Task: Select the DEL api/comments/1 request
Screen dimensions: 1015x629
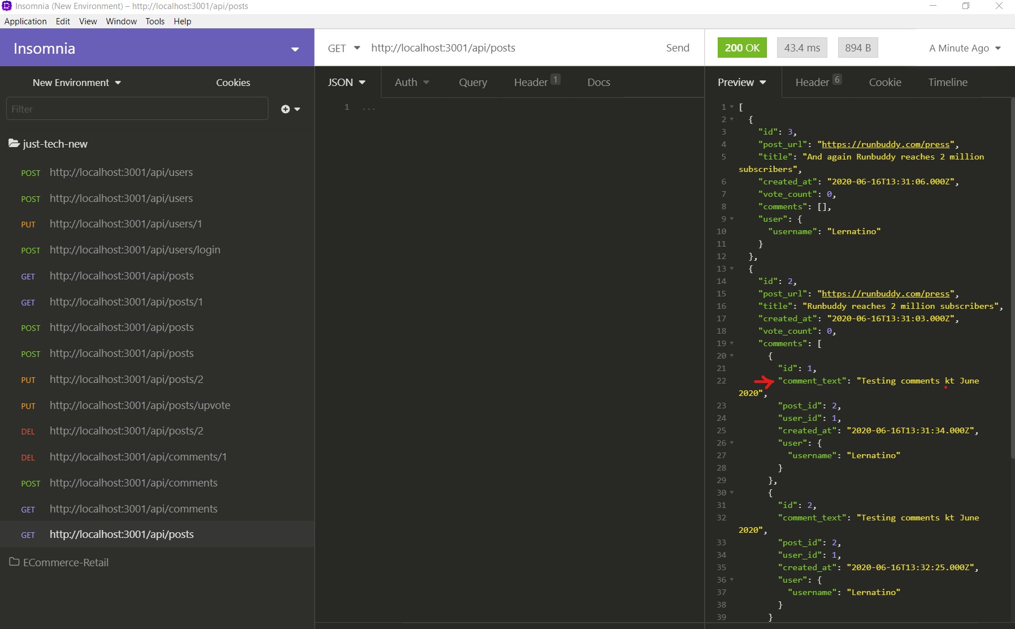Action: [157, 457]
